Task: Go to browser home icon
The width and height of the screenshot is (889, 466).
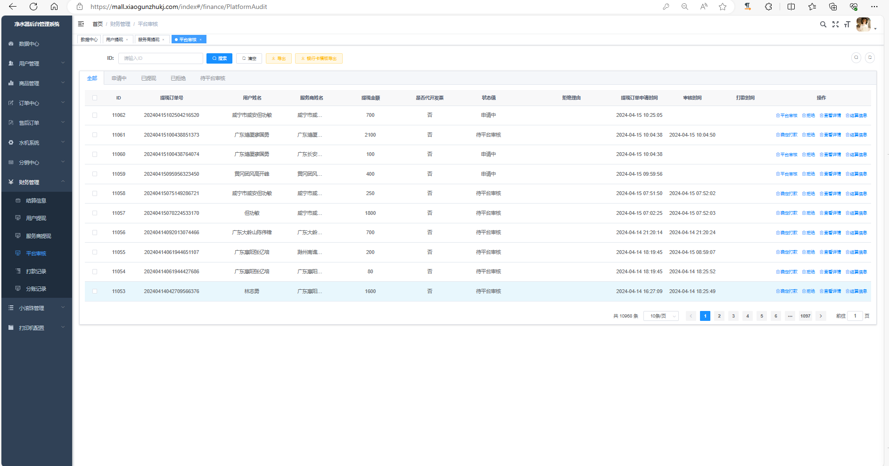Action: tap(54, 7)
